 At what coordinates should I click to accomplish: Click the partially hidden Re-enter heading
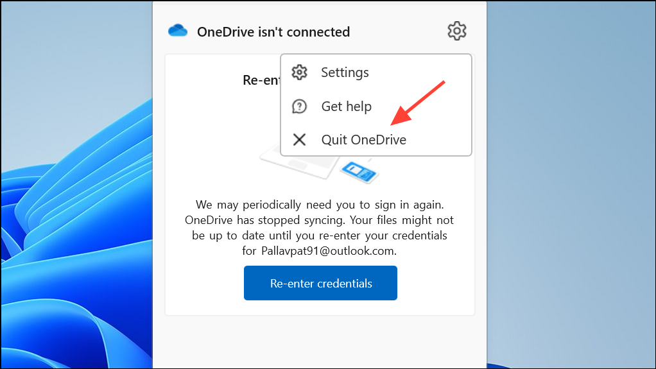pyautogui.click(x=261, y=80)
